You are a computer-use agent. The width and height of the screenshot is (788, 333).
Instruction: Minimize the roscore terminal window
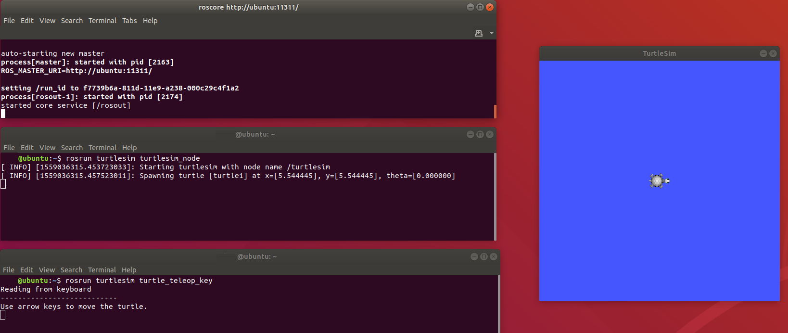coord(470,7)
